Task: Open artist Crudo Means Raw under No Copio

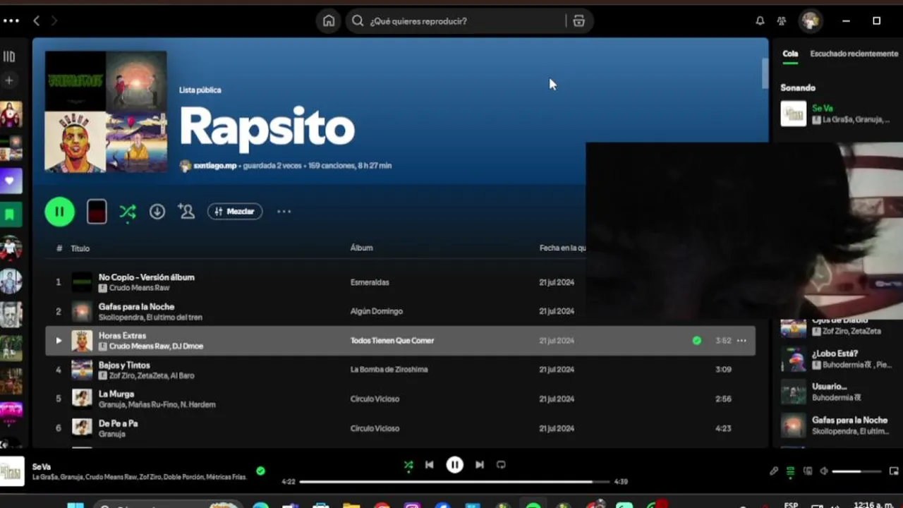Action: click(139, 288)
